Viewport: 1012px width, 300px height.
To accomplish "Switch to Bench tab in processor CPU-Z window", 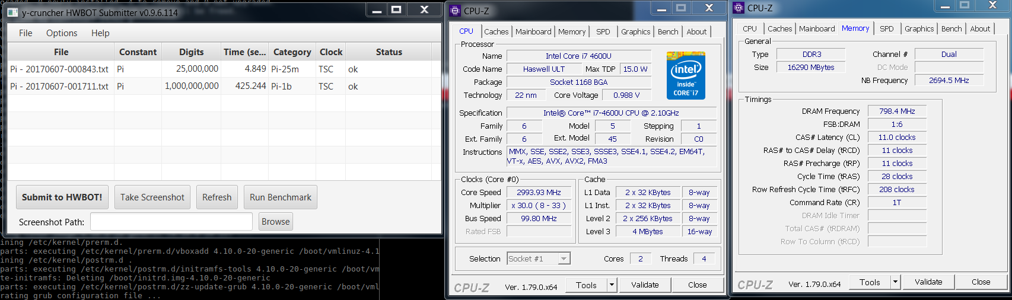I will tap(668, 31).
